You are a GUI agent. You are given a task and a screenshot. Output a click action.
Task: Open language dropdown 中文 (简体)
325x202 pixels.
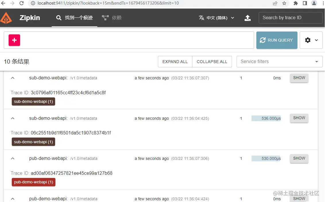(216, 18)
